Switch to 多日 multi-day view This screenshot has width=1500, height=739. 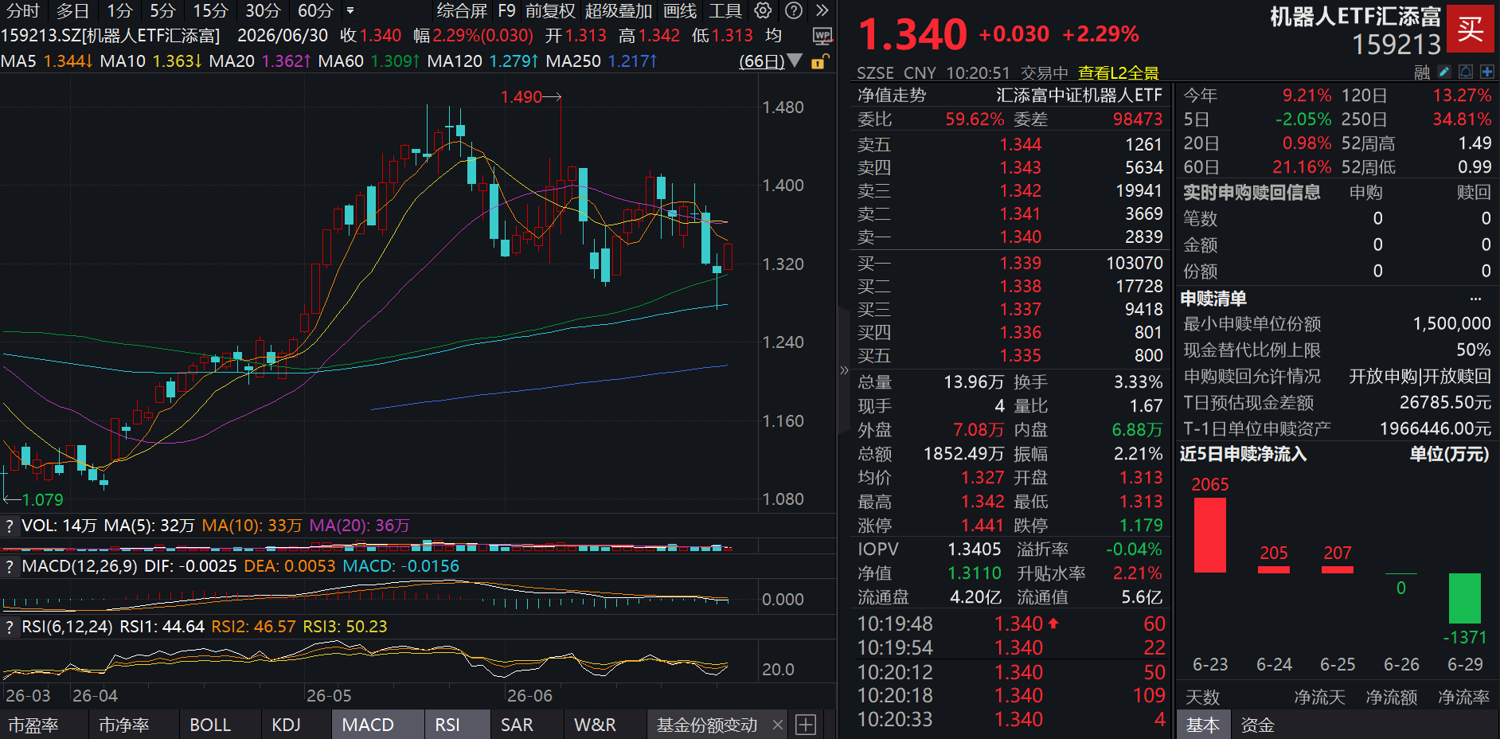(x=72, y=10)
